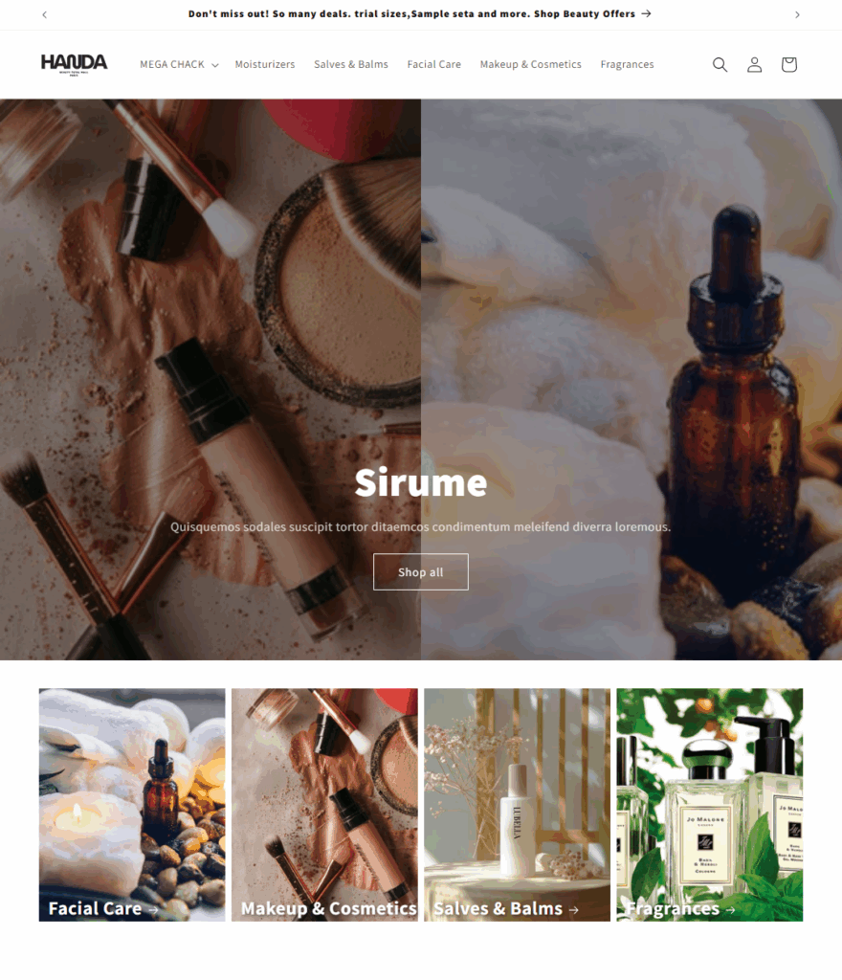The image size is (842, 980).
Task: Open the Salves & Balms collection tile
Action: (518, 805)
